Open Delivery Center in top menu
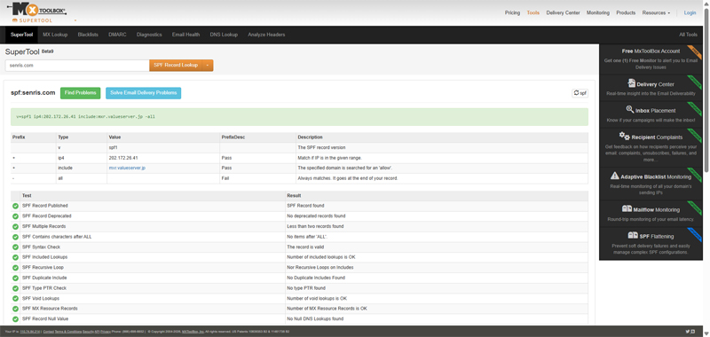The width and height of the screenshot is (710, 337). point(563,12)
